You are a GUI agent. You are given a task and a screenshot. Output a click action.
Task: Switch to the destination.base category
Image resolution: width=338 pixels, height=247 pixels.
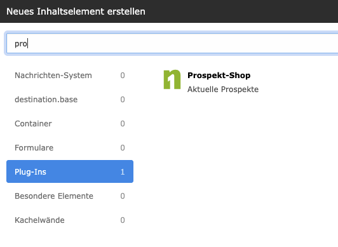point(70,100)
